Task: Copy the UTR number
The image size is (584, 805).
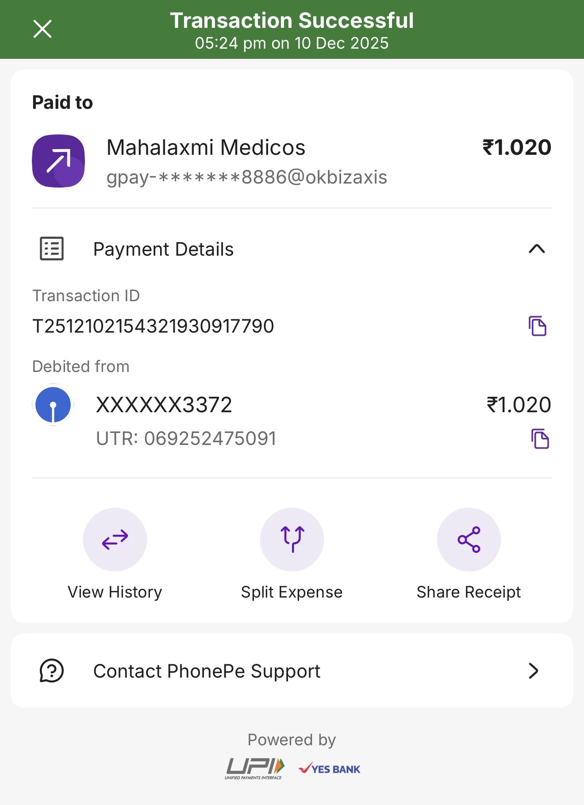Action: [x=540, y=439]
